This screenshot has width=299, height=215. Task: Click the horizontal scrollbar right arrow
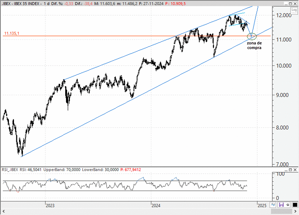[296, 212]
